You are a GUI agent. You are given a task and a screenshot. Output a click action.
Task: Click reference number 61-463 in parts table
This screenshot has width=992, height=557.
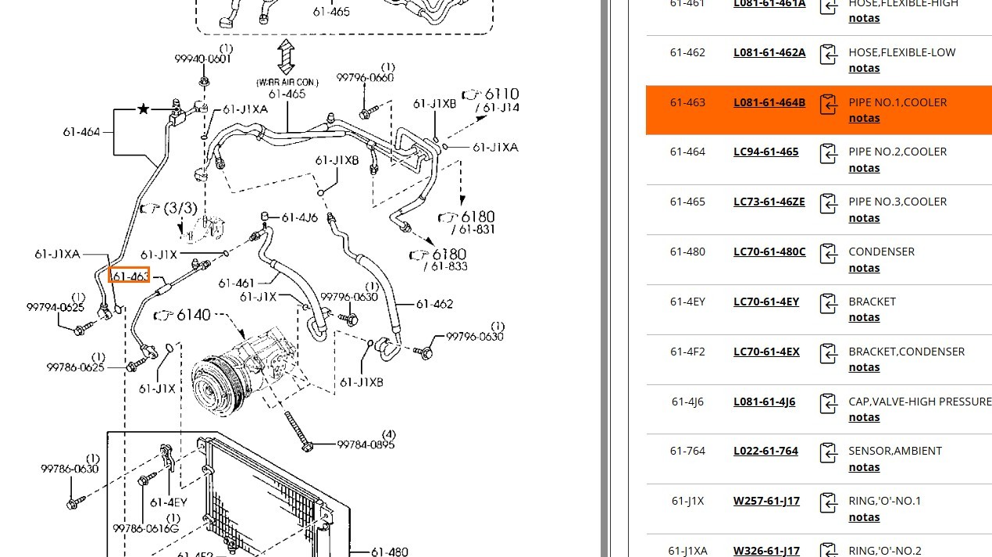687,102
